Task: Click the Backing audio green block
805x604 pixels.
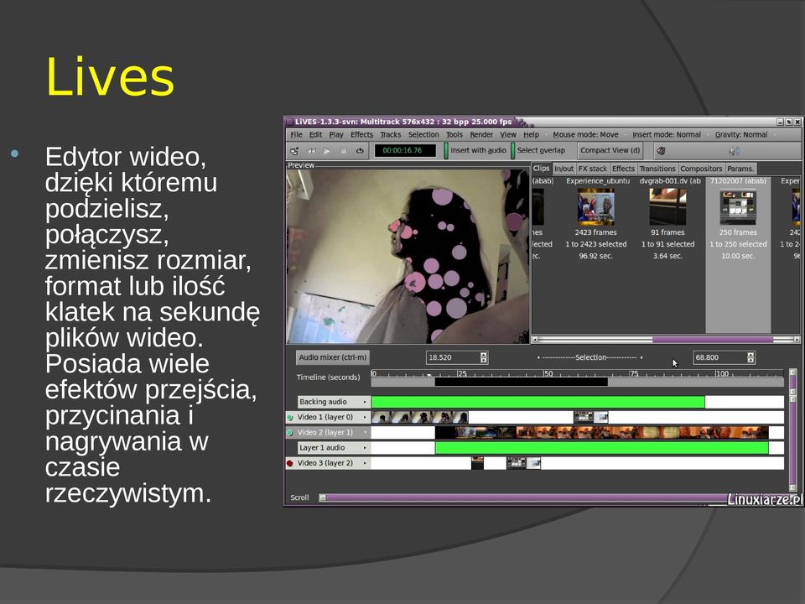Action: point(538,402)
